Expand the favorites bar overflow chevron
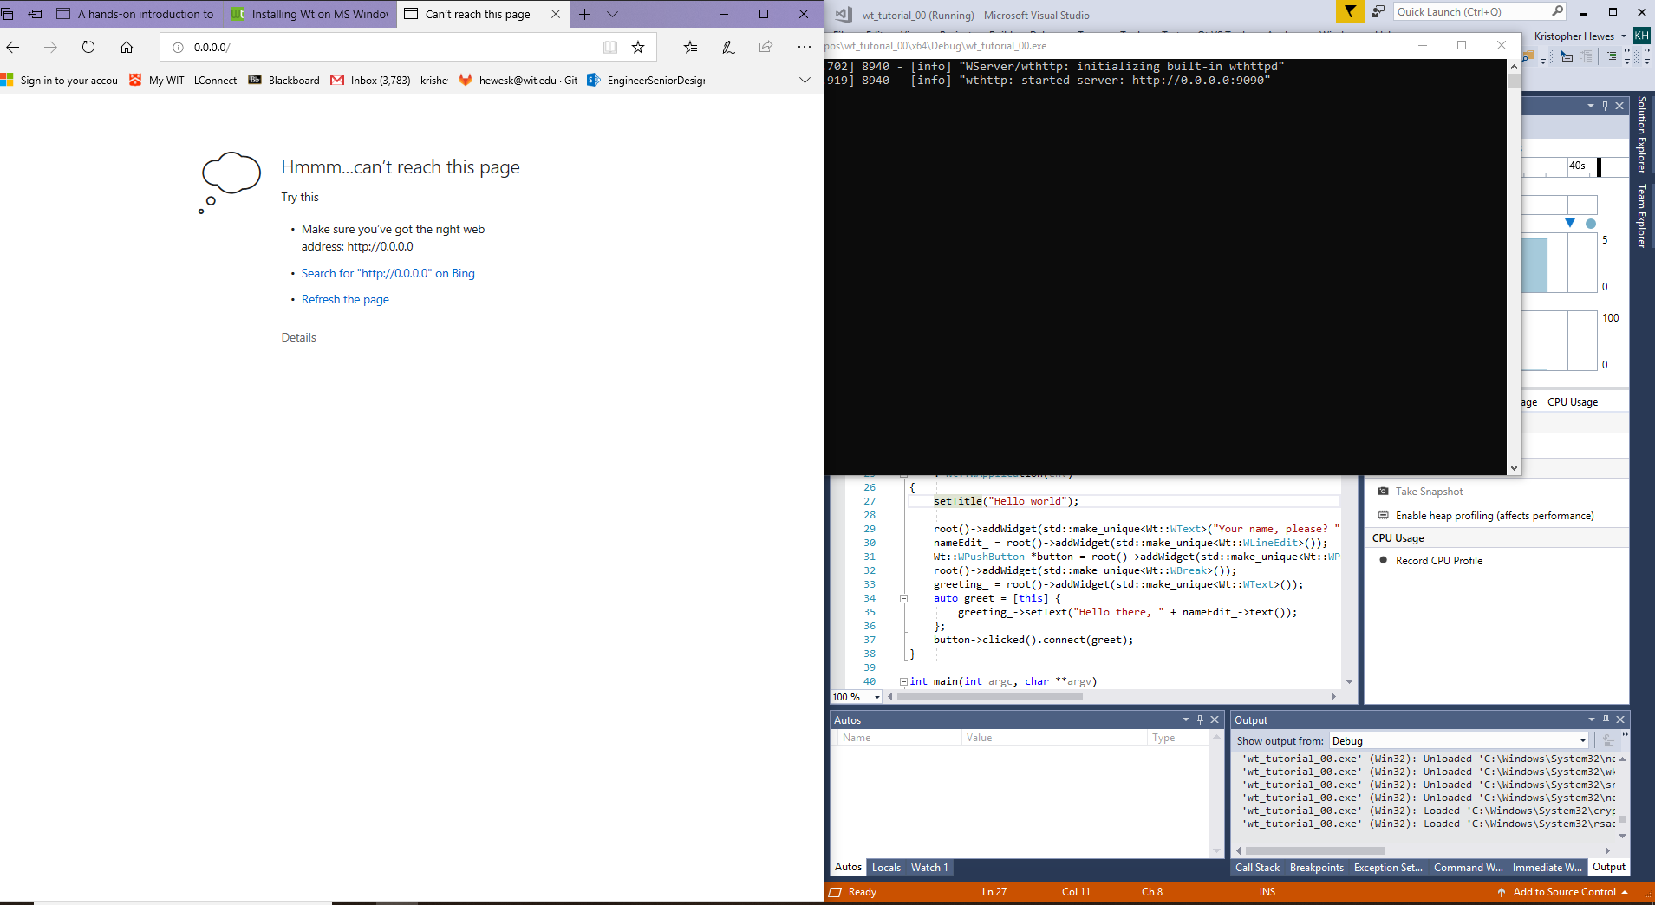The image size is (1655, 905). tap(805, 80)
